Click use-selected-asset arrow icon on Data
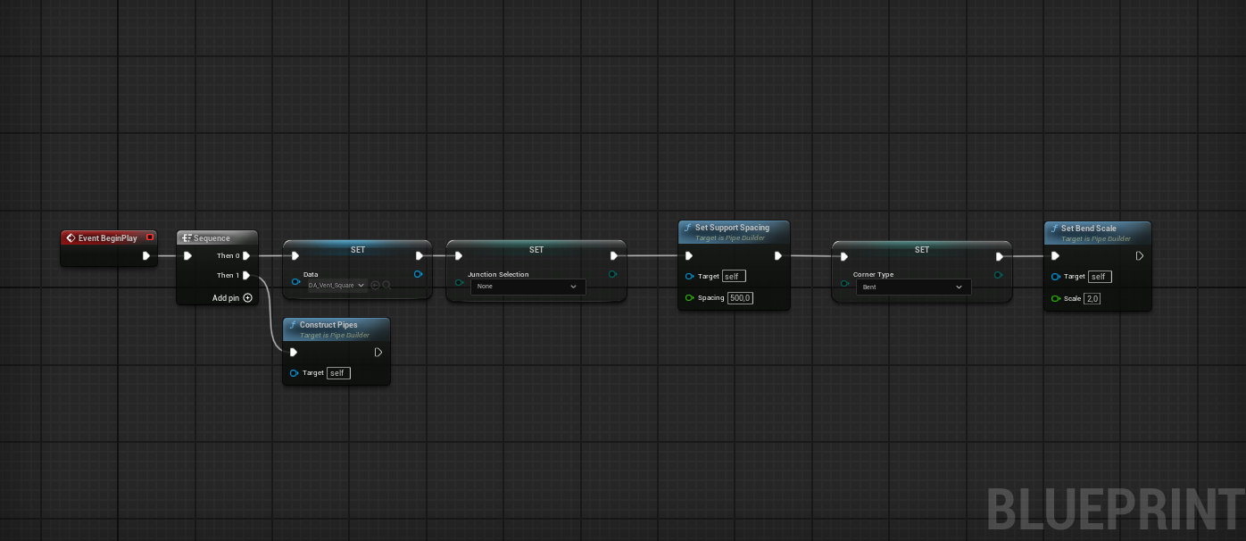The width and height of the screenshot is (1246, 541). tap(375, 286)
